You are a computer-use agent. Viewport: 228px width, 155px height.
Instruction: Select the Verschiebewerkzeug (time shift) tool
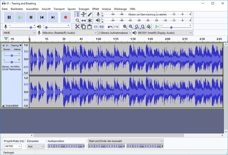click(83, 20)
